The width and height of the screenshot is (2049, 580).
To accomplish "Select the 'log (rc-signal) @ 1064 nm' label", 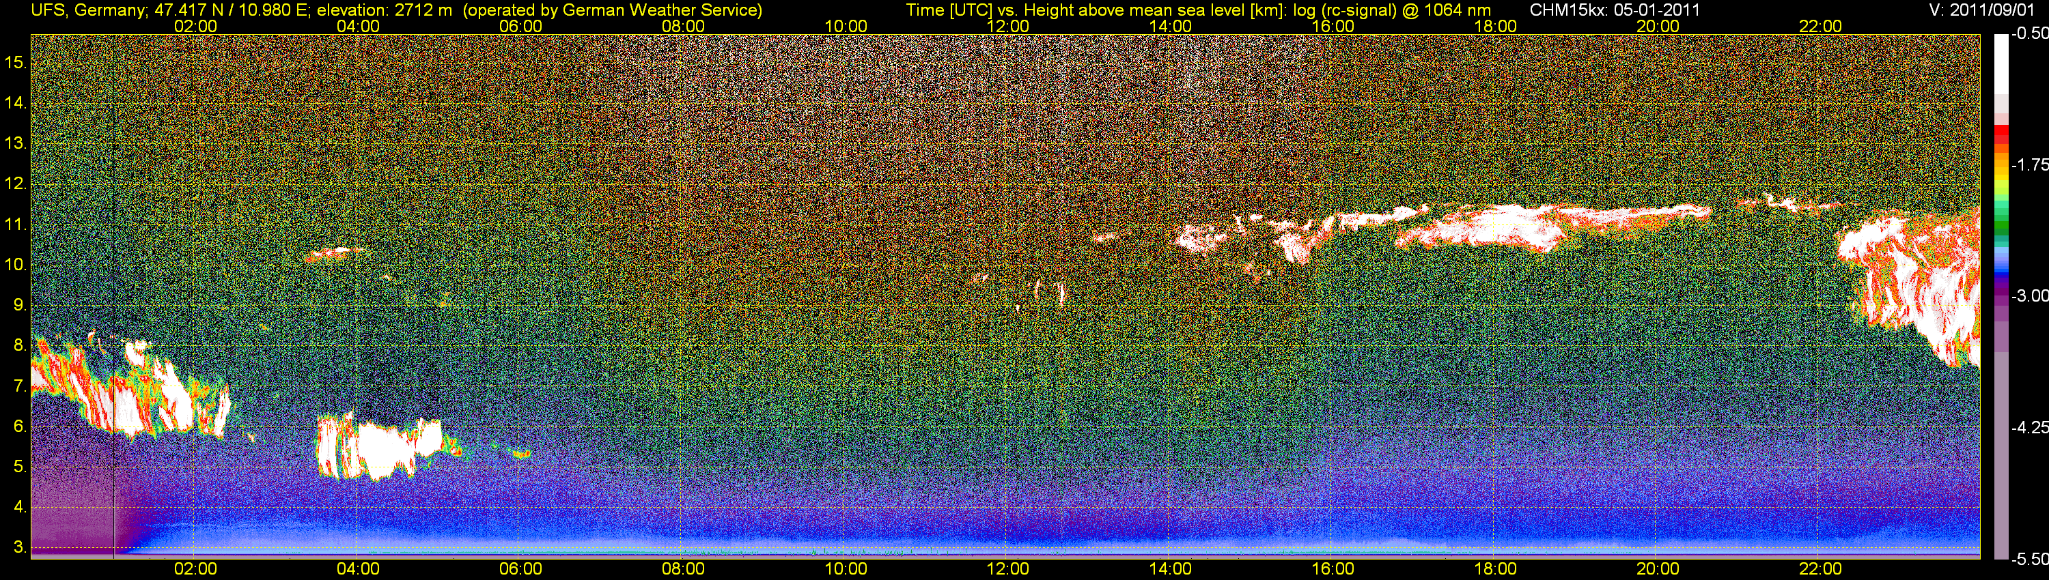I will coord(1393,10).
